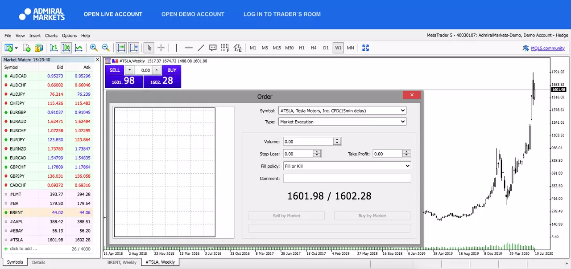The height and width of the screenshot is (269, 571).
Task: Switch chart to bar chart style
Action: point(54,48)
